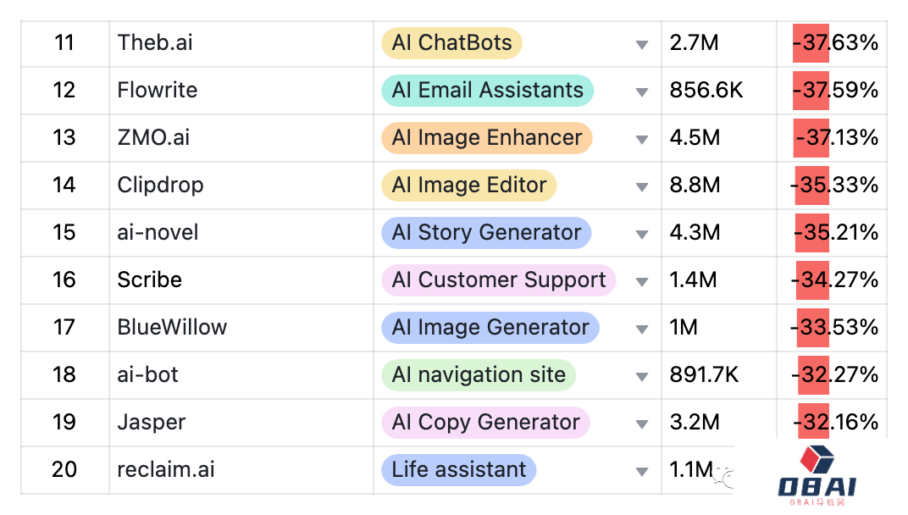
Task: Select the ai-novel name cell
Action: 241,234
